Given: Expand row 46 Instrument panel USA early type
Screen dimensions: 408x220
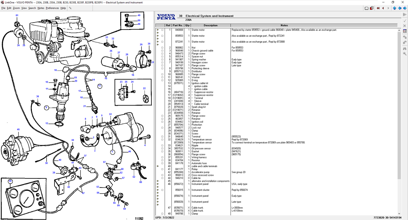Looking at the screenshot, I should tap(158, 184).
